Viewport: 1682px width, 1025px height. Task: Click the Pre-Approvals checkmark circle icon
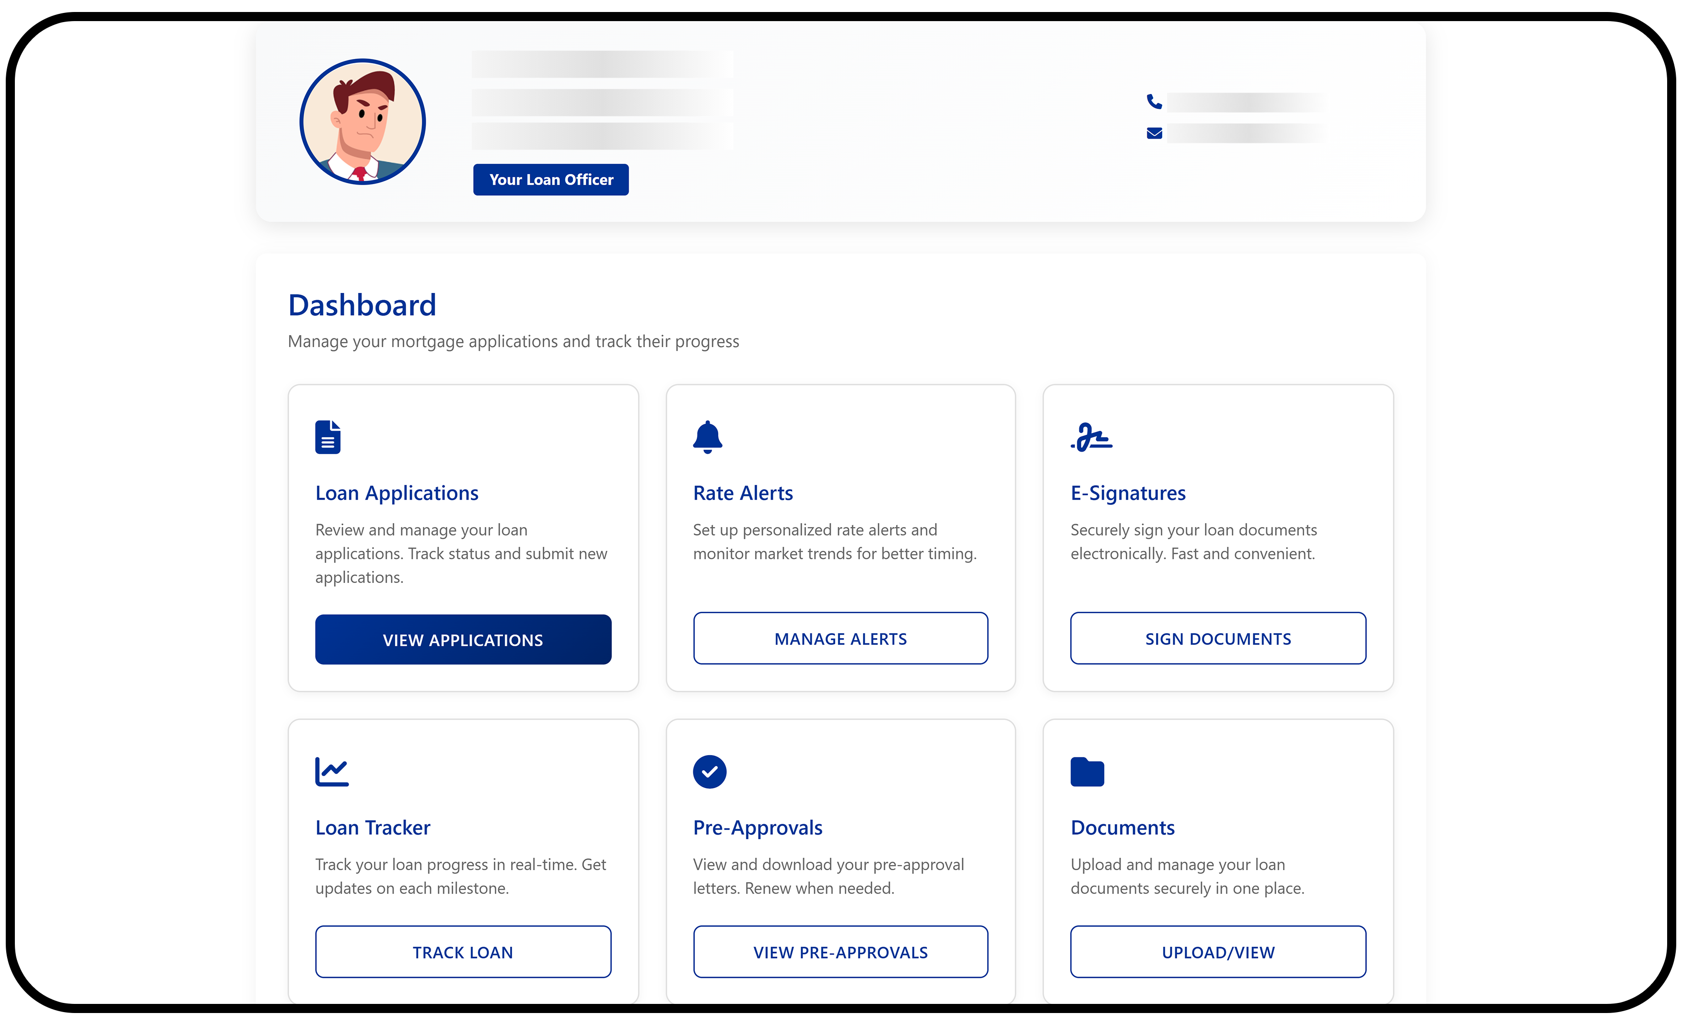(709, 771)
